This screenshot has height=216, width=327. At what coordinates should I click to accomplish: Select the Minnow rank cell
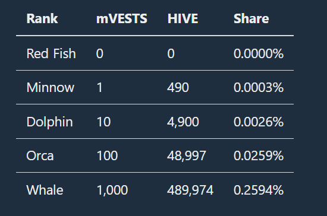point(51,87)
